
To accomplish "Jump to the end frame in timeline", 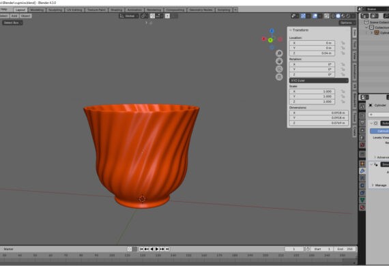I will pos(167,249).
